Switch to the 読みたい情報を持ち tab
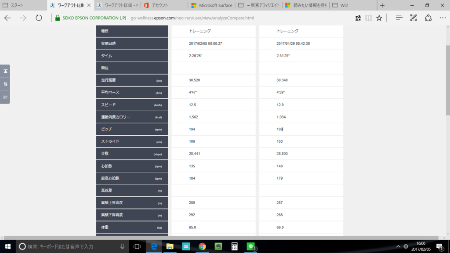This screenshot has width=450, height=253. point(305,5)
